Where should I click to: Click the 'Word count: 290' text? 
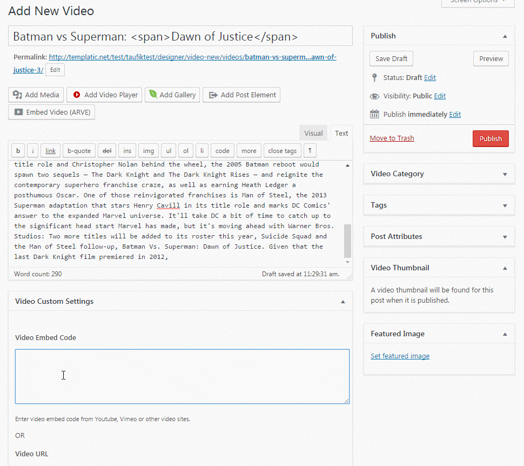(x=38, y=274)
